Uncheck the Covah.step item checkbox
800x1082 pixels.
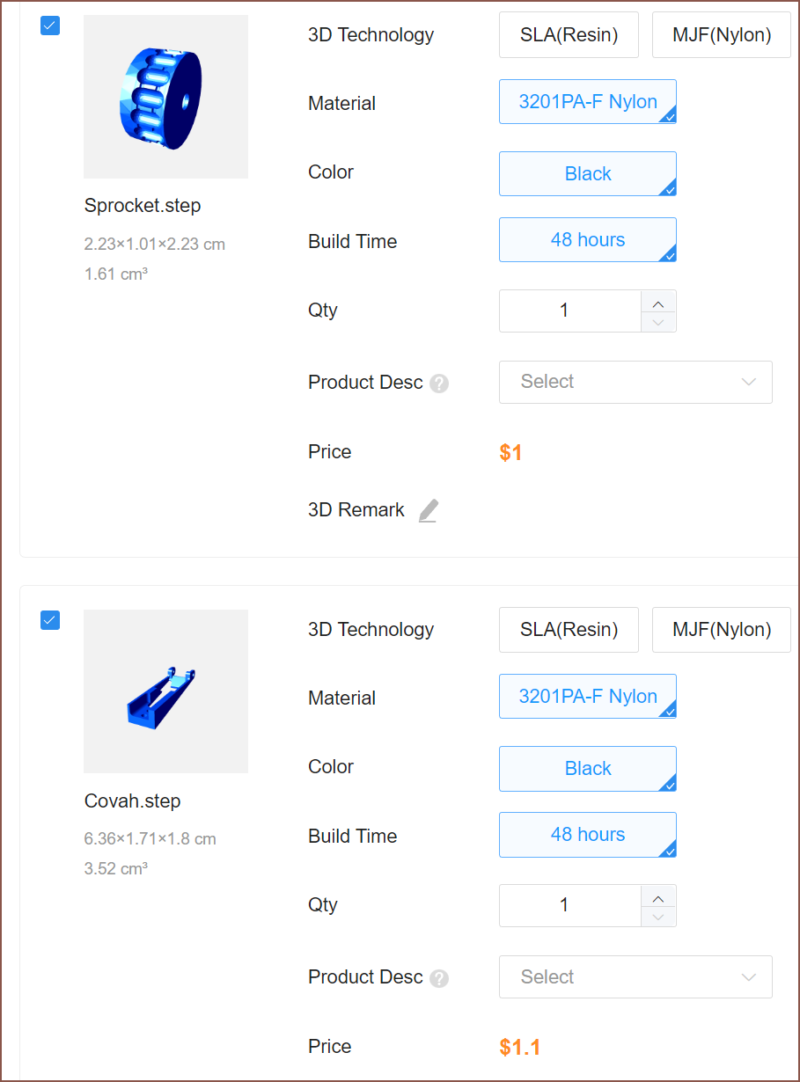tap(50, 620)
